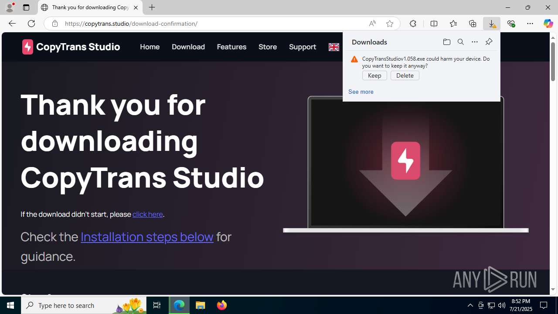Activate Read aloud icon
The image size is (558, 314).
372,24
